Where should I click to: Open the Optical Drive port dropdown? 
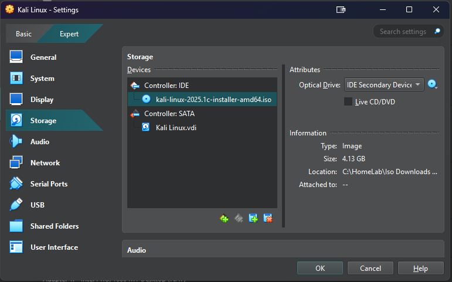[384, 85]
